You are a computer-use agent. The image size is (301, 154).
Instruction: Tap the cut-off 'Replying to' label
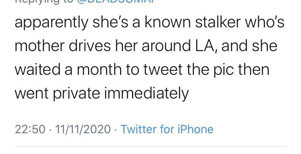coord(44,2)
